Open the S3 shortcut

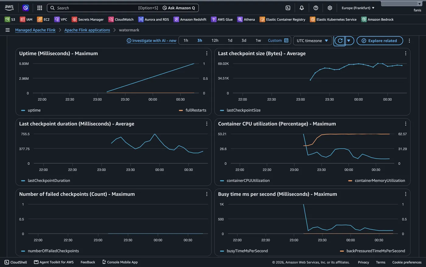[10, 19]
